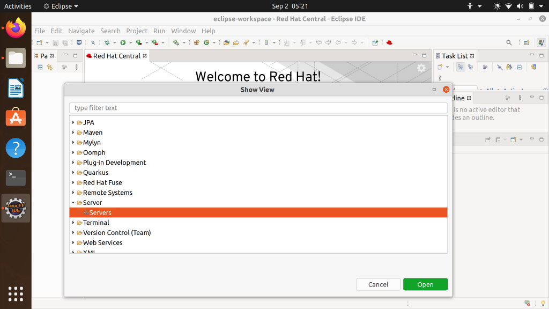Click the gear icon in Red Hat Central
Image resolution: width=549 pixels, height=309 pixels.
pos(421,68)
